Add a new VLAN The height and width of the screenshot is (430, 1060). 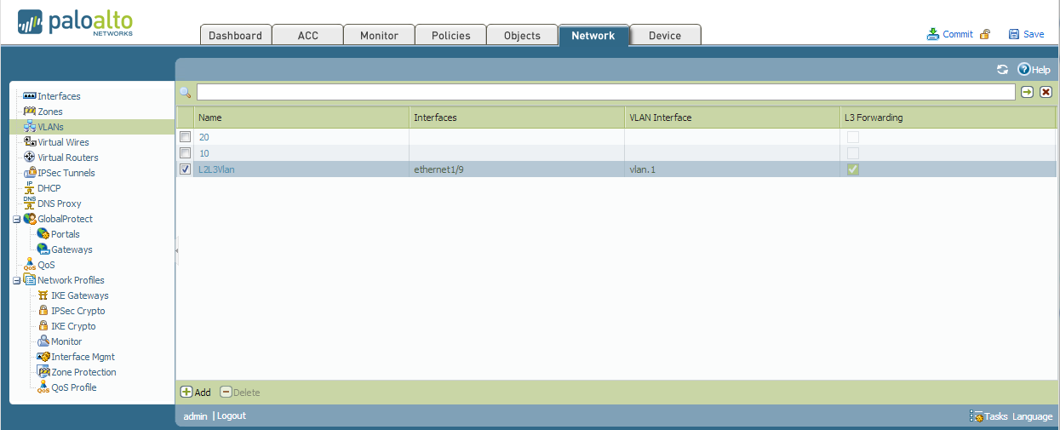pos(196,393)
